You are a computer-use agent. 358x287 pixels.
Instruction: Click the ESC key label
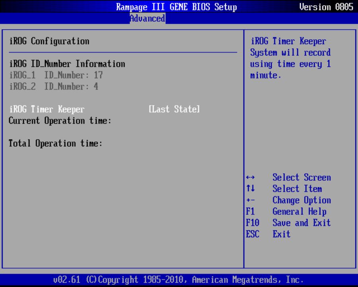(253, 234)
